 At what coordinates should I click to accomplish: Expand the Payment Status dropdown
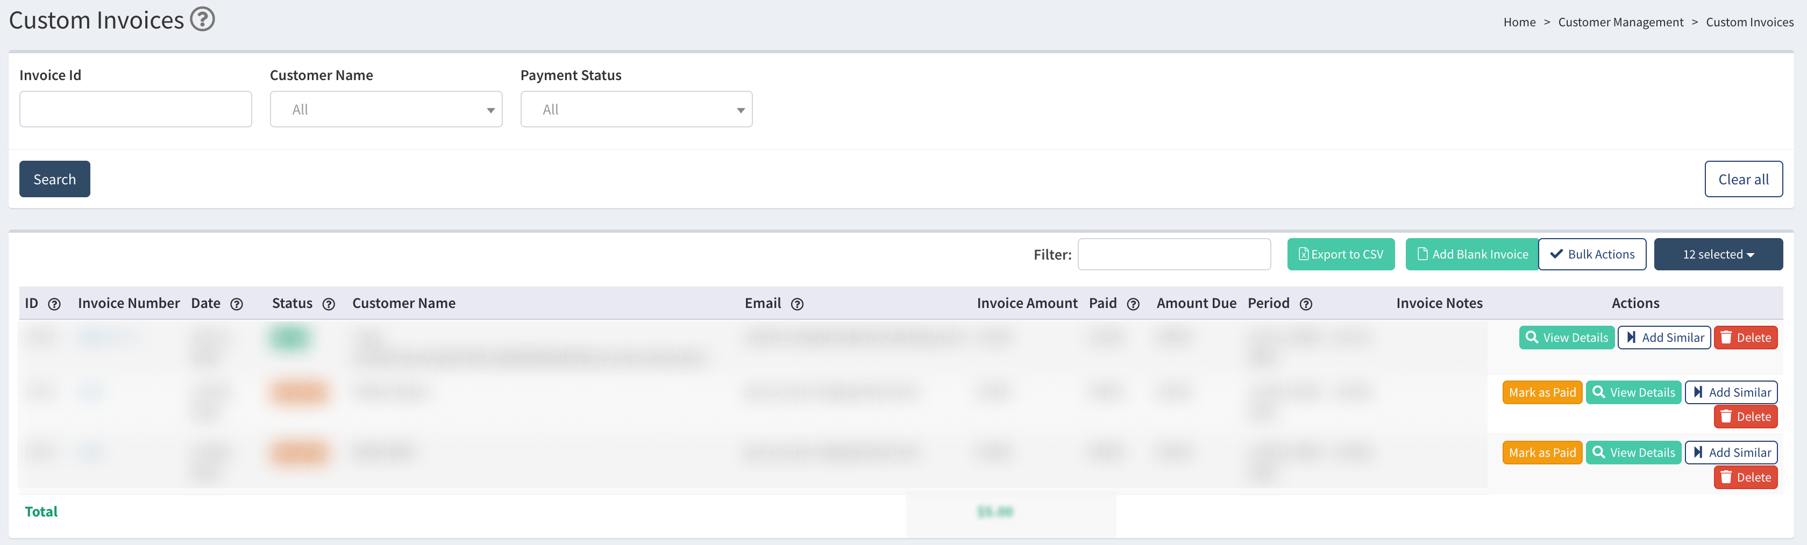click(x=636, y=110)
